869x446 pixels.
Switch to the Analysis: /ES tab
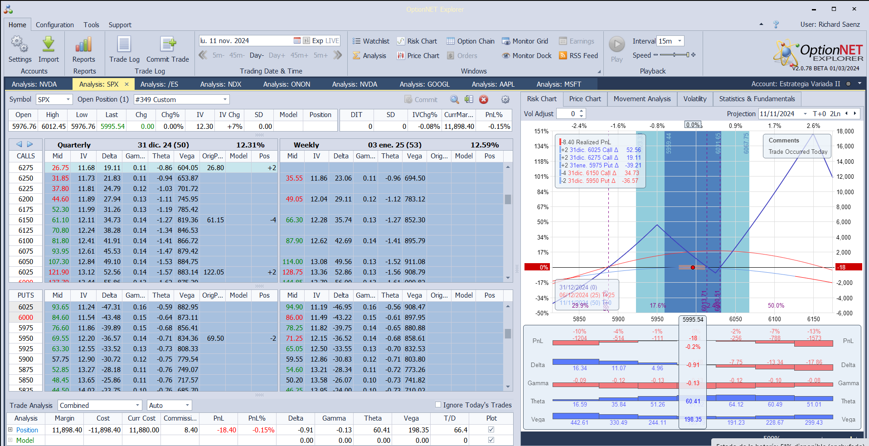coord(159,84)
